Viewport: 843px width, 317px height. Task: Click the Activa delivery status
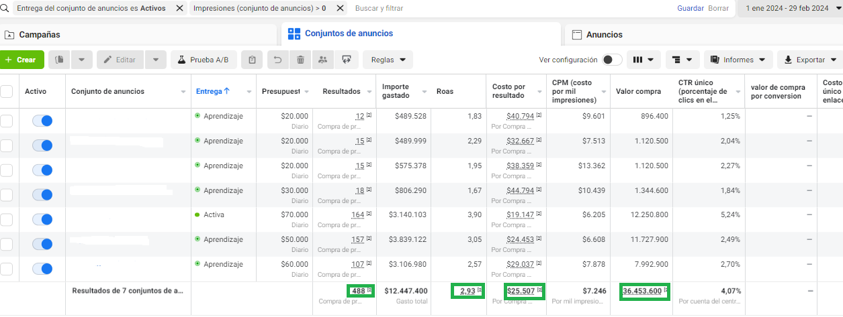tap(214, 214)
